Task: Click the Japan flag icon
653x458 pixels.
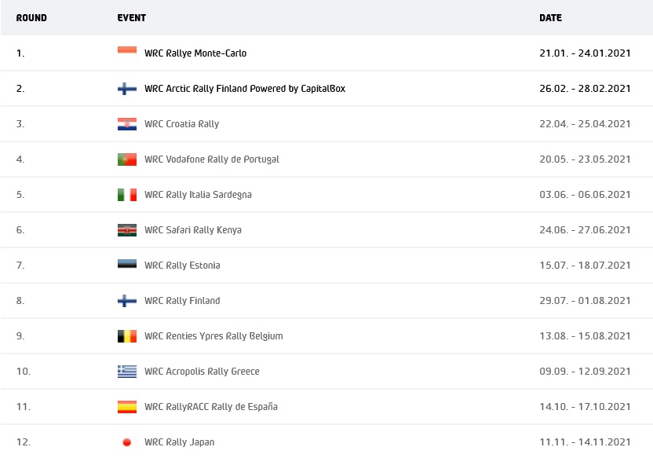Action: [x=127, y=442]
